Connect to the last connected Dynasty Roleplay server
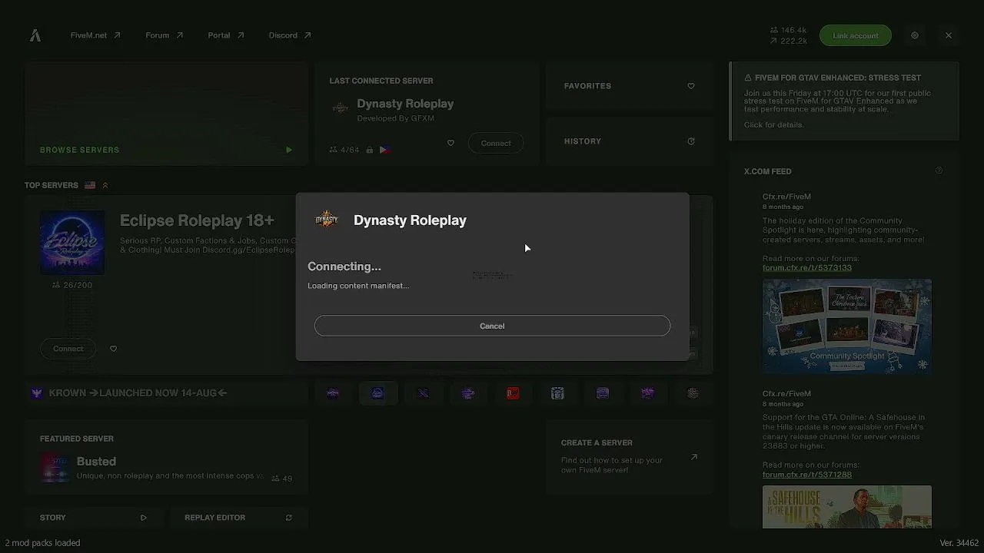The width and height of the screenshot is (984, 553). pyautogui.click(x=496, y=143)
